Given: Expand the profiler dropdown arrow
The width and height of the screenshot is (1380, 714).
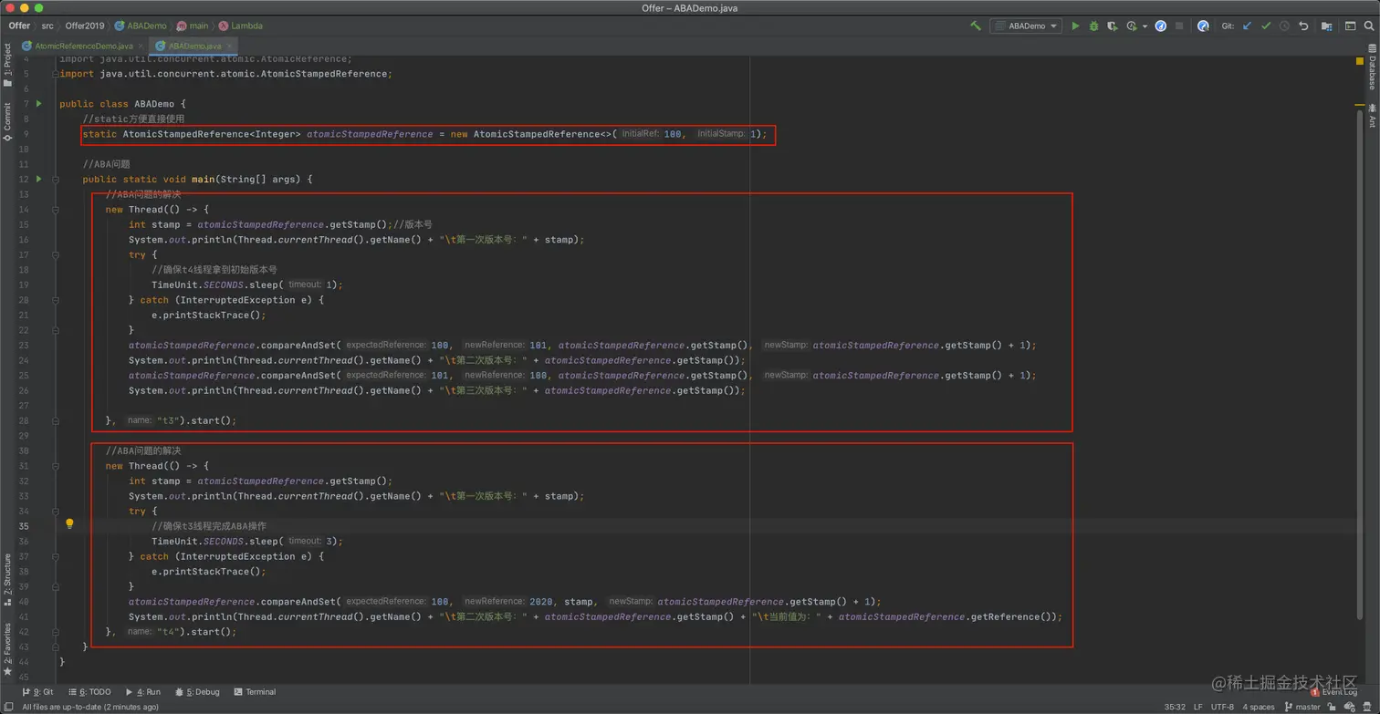Looking at the screenshot, I should tap(1145, 26).
